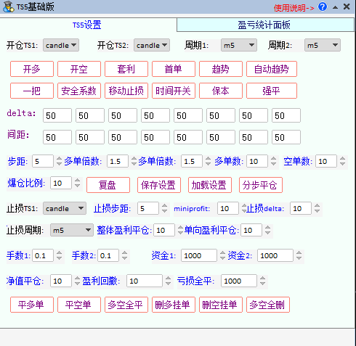Screen dimensions: 356x346
Task: Adjust the 空单数 spinner arrows
Action: coord(342,161)
